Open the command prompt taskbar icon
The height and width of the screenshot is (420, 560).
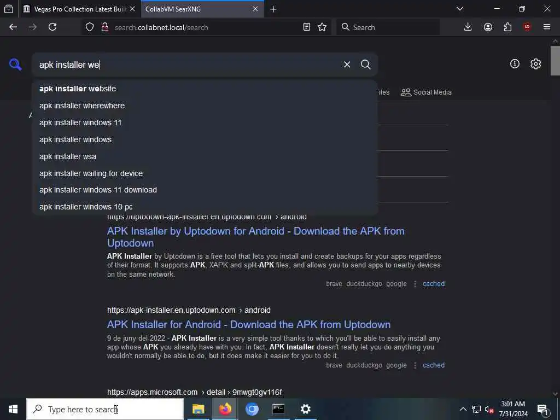coord(278,409)
